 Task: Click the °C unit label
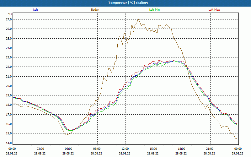pos(10,14)
